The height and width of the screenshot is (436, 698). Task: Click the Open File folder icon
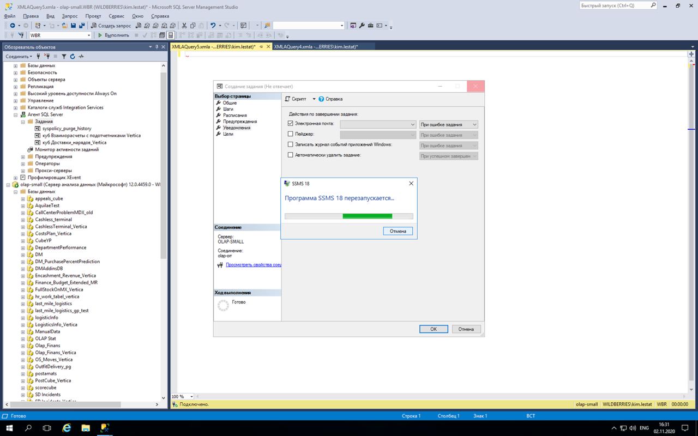64,26
